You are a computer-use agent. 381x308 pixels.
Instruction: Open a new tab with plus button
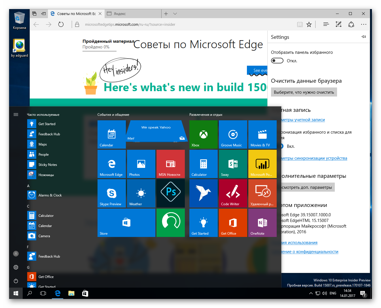pyautogui.click(x=166, y=14)
